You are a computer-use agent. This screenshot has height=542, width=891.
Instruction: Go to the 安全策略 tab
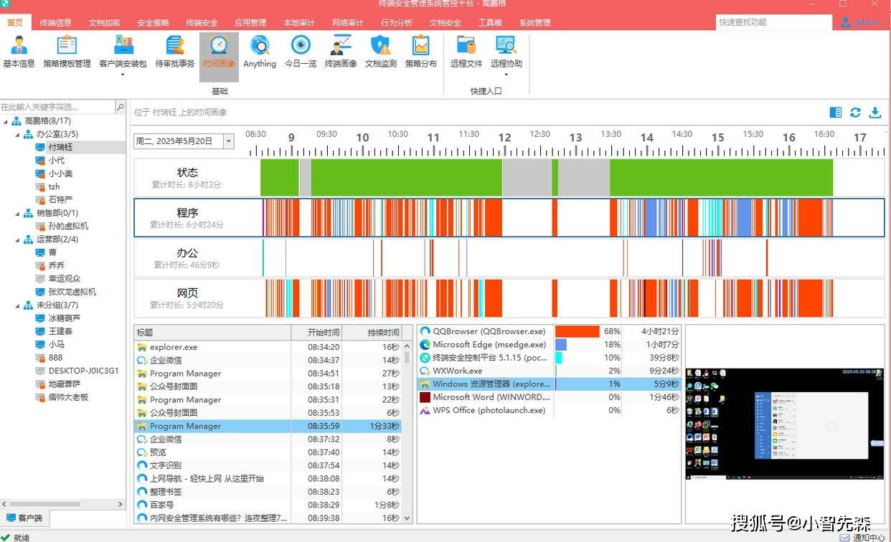point(153,22)
